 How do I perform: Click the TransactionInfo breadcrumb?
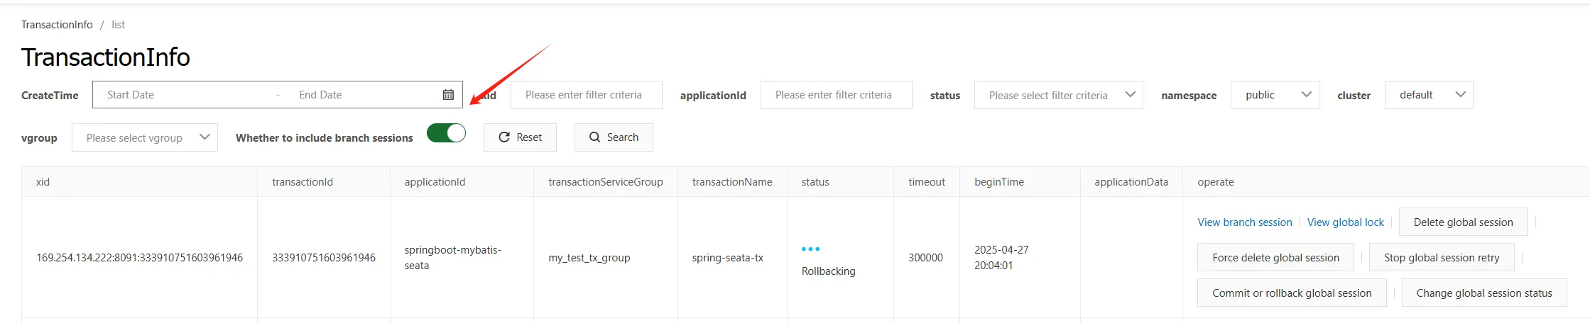point(57,25)
